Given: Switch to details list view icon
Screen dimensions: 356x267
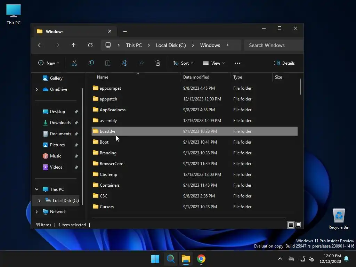Looking at the screenshot, I should point(291,225).
